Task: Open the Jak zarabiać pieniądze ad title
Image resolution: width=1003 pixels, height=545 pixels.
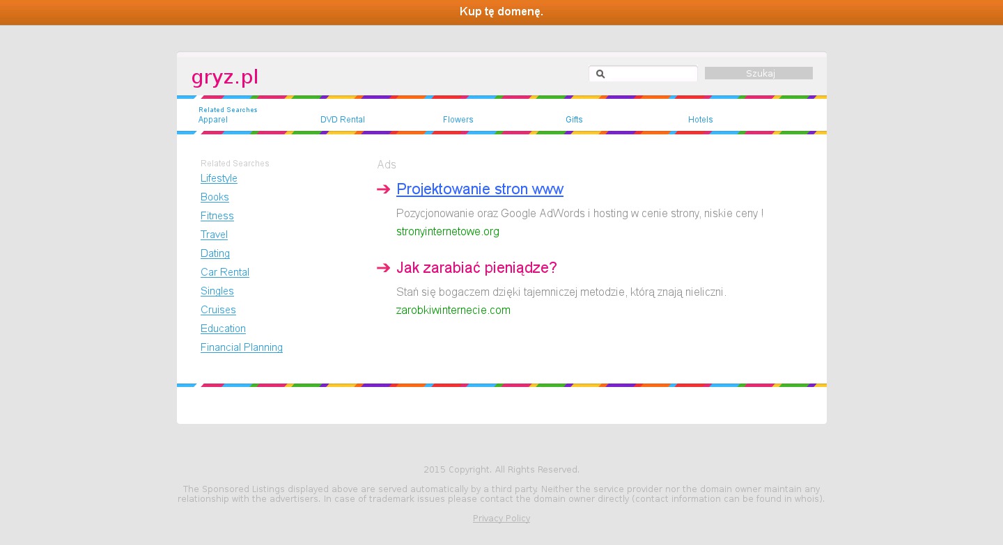Action: click(x=476, y=268)
